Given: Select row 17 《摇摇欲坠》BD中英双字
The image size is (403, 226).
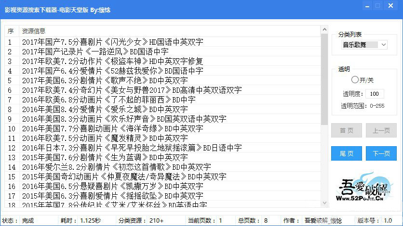Looking at the screenshot, I should [162, 196].
